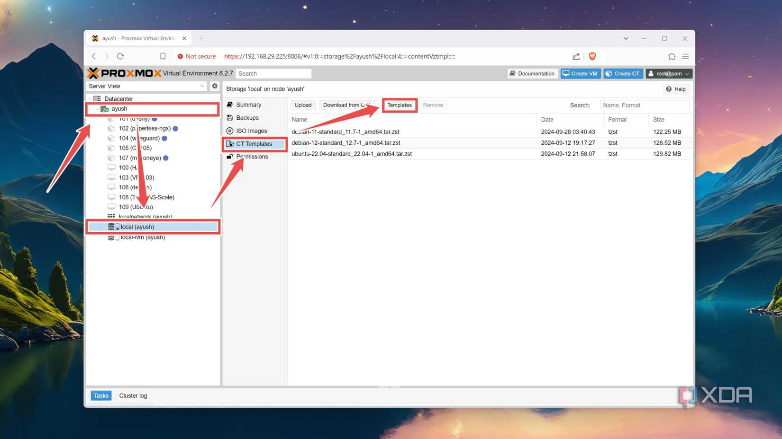
Task: Open the Summary panel
Action: [x=248, y=105]
